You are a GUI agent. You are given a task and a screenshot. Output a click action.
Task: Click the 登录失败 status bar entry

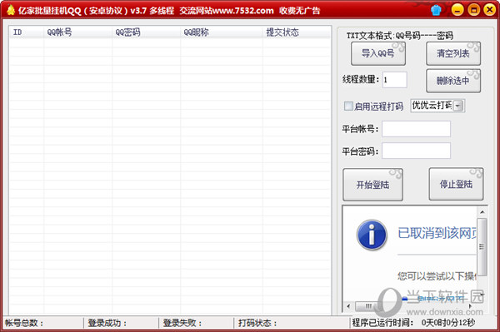pyautogui.click(x=182, y=323)
